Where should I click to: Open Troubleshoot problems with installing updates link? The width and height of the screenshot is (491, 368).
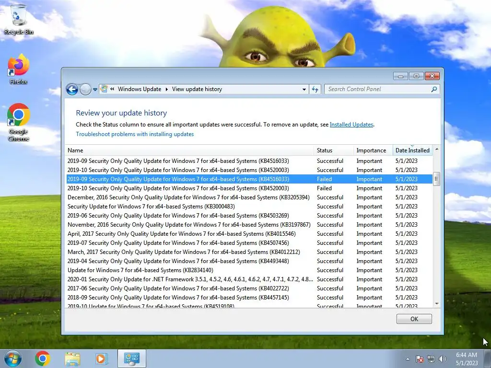[135, 134]
